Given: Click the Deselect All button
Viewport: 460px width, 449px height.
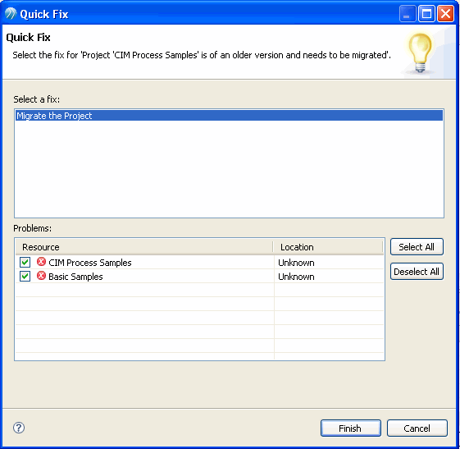Looking at the screenshot, I should coord(417,272).
